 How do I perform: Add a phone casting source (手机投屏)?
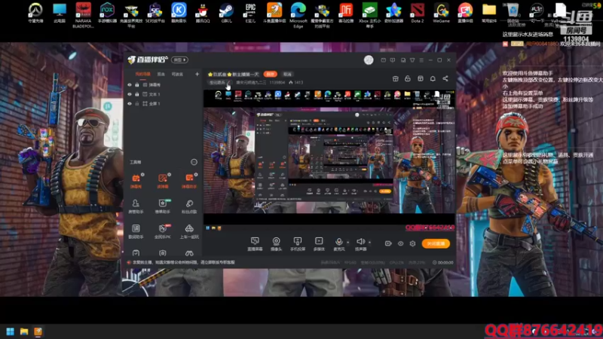[x=297, y=244]
